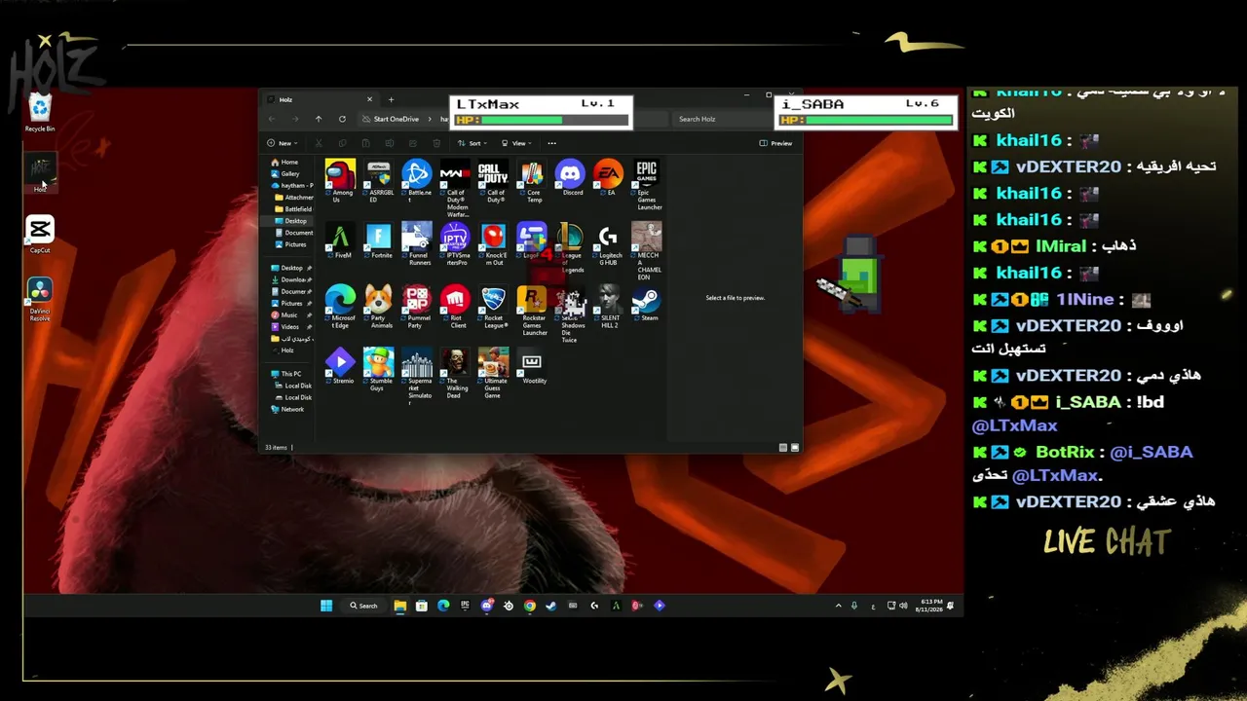
Task: Click the taskbar Search box
Action: pyautogui.click(x=364, y=606)
